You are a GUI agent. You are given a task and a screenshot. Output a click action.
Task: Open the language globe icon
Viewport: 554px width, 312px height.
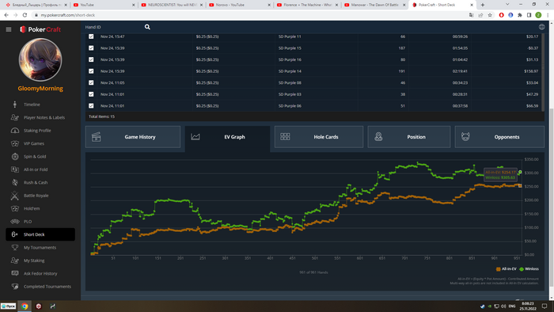[x=541, y=27]
